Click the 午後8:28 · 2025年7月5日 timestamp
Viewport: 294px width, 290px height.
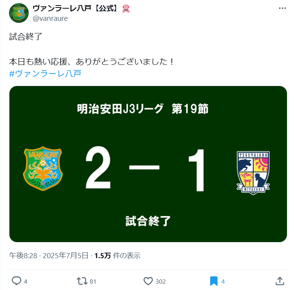tap(49, 255)
